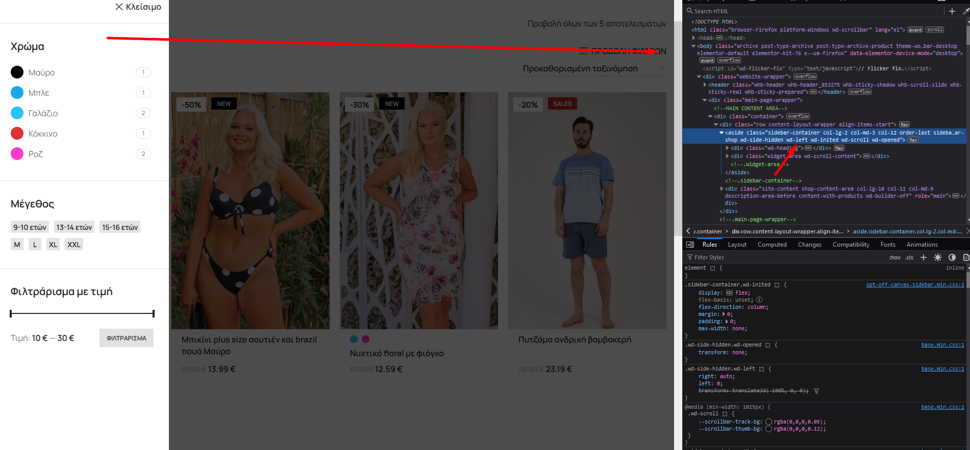Highlight elements matching .wd-scroll selector
Screen dimensions: 970x450
tap(725, 414)
